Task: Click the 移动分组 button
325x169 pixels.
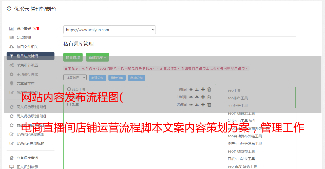Action: 137,78
